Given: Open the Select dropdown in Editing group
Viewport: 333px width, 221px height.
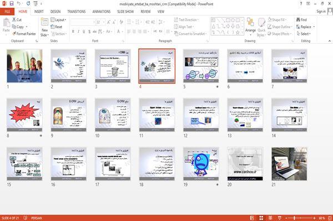Looking at the screenshot, I should [304, 34].
